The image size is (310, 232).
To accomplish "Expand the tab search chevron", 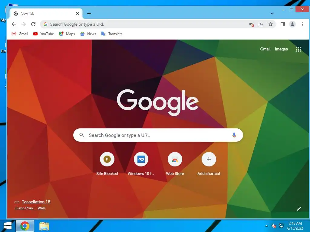I will pyautogui.click(x=272, y=14).
